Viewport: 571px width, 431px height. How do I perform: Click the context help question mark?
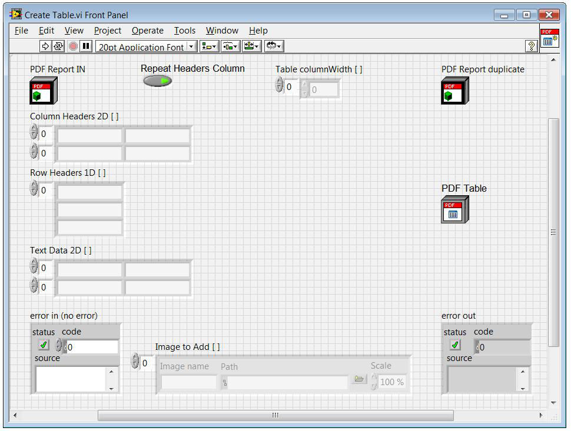(x=532, y=46)
